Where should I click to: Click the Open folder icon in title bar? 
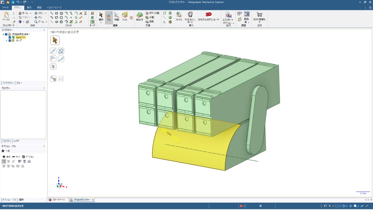coord(8,2)
